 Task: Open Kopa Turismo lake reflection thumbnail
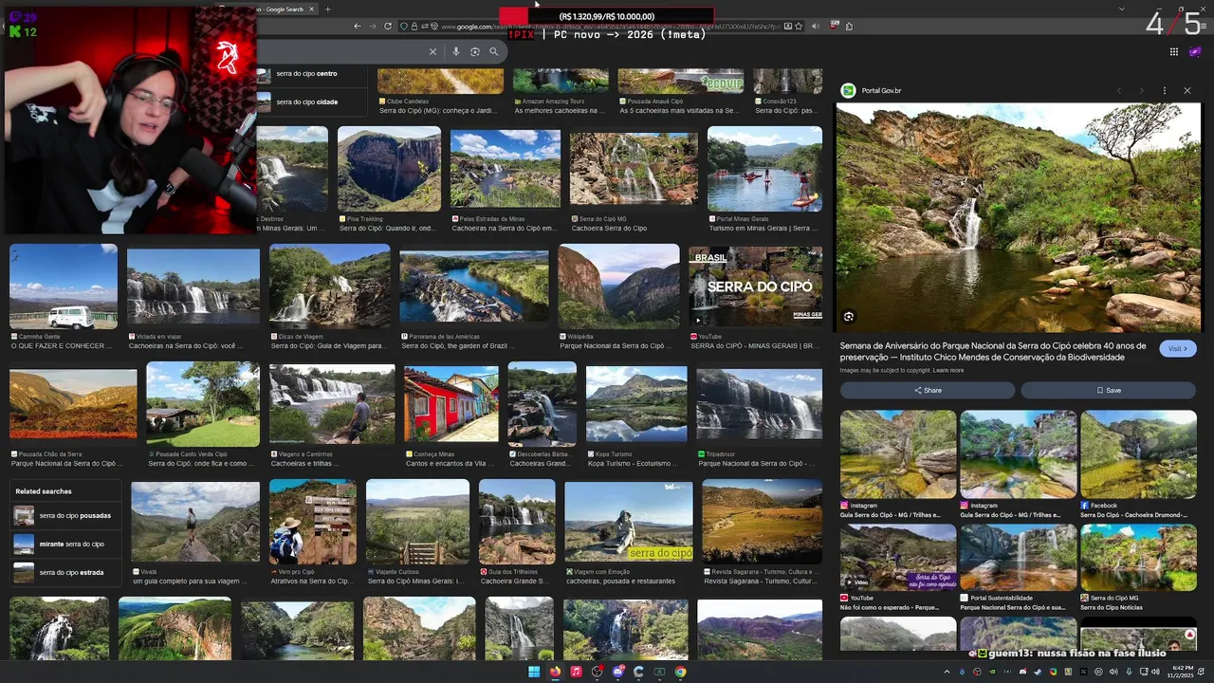coord(636,404)
